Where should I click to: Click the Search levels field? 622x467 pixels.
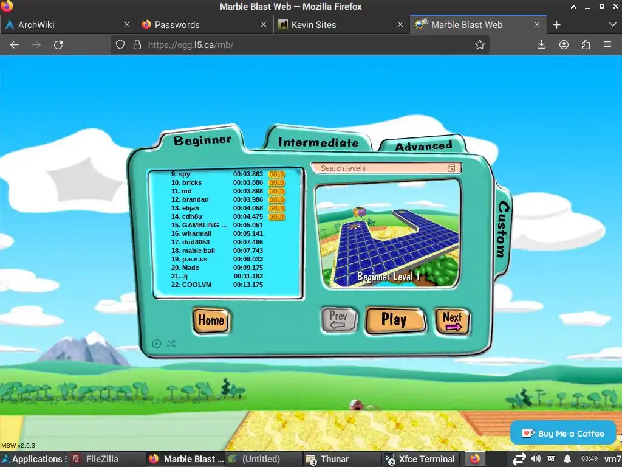coord(386,168)
